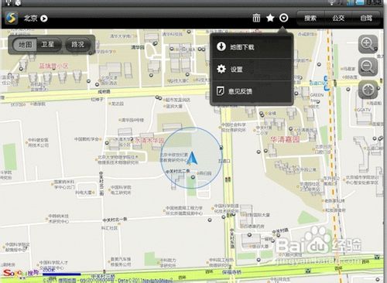Select the 自驾 driving button
387x283 pixels.
(x=366, y=18)
